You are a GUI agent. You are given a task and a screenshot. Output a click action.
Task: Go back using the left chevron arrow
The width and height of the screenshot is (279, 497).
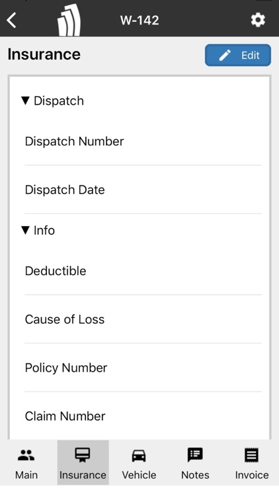point(11,21)
